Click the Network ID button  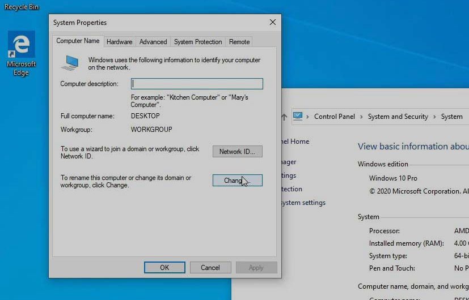coord(238,151)
